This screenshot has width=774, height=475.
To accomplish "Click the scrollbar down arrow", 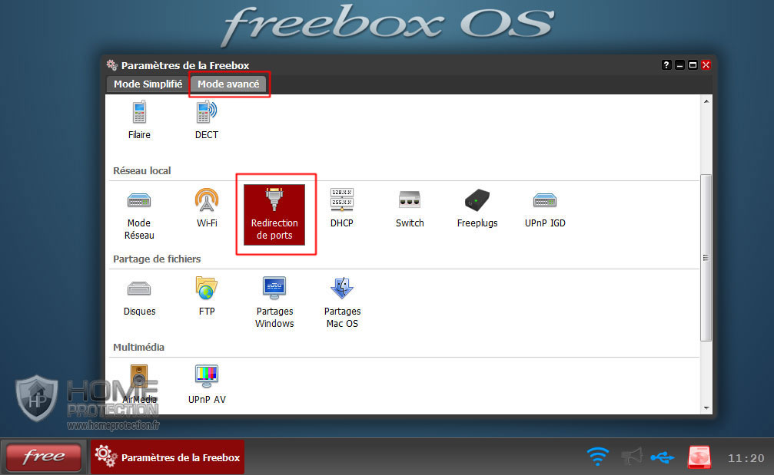I will click(x=706, y=408).
